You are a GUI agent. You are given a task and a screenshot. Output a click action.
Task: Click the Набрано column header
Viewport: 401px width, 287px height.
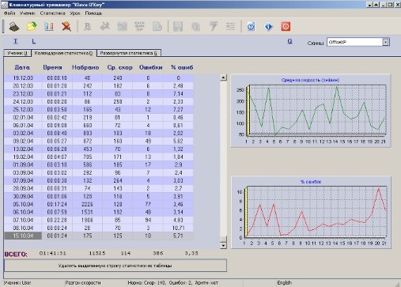pyautogui.click(x=85, y=67)
